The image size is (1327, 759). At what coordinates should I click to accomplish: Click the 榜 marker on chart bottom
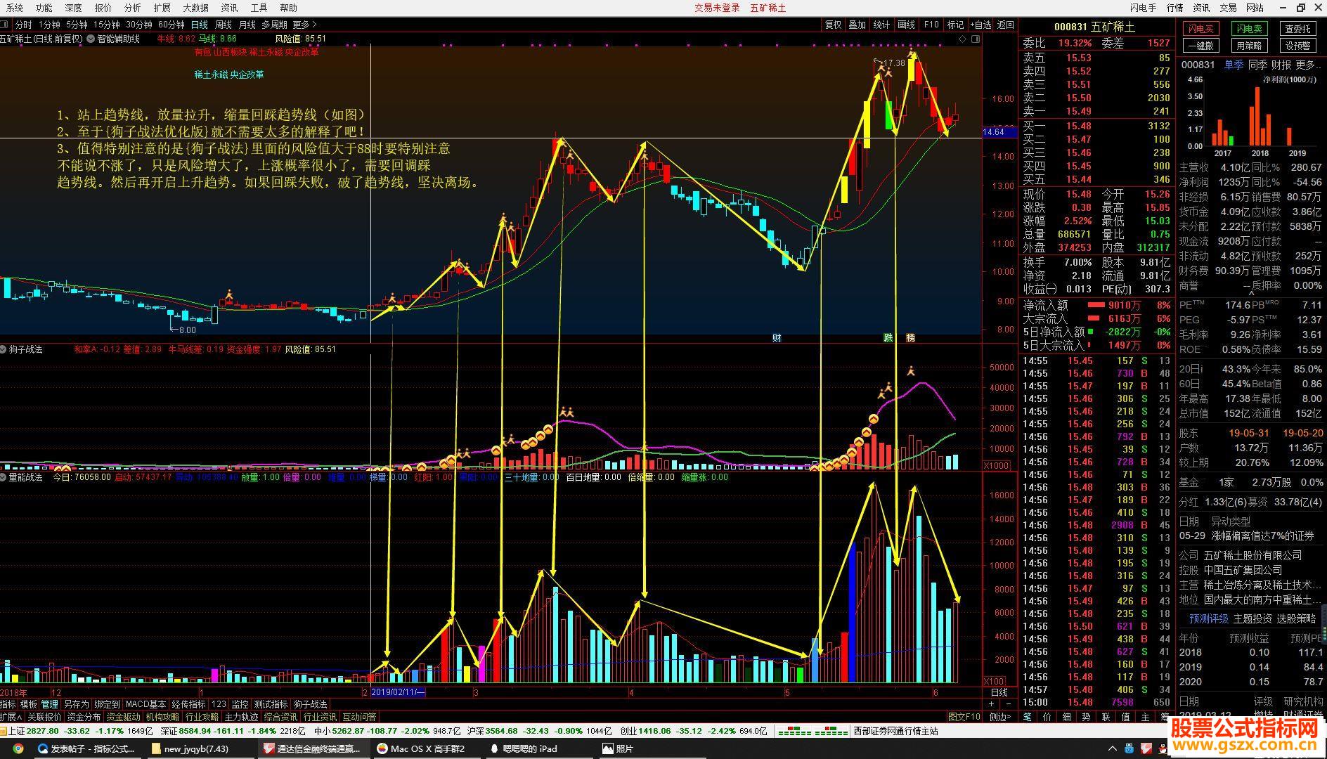[x=911, y=338]
